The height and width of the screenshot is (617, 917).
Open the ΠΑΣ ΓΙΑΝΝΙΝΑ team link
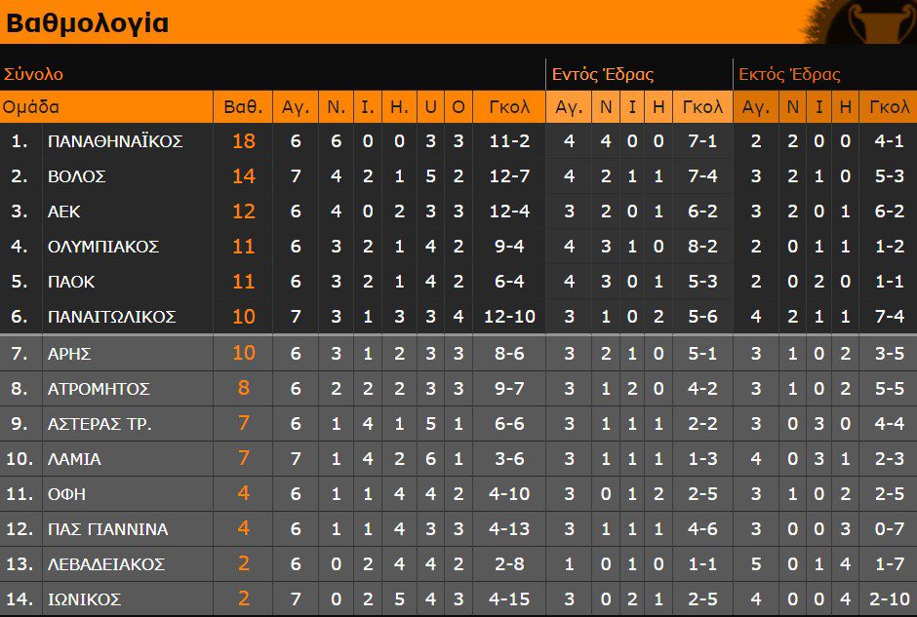coord(107,529)
